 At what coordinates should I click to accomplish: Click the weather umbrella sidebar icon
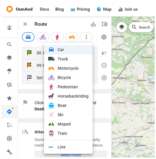pyautogui.click(x=9, y=71)
